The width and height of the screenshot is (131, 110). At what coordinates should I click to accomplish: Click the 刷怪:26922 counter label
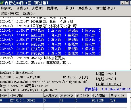coord(106,74)
